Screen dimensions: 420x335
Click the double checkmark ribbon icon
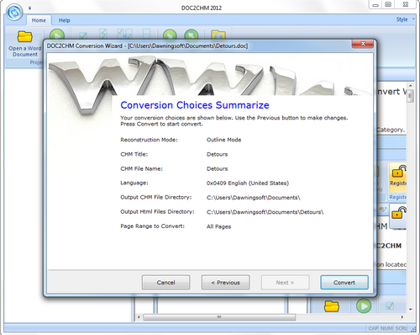pos(103,34)
